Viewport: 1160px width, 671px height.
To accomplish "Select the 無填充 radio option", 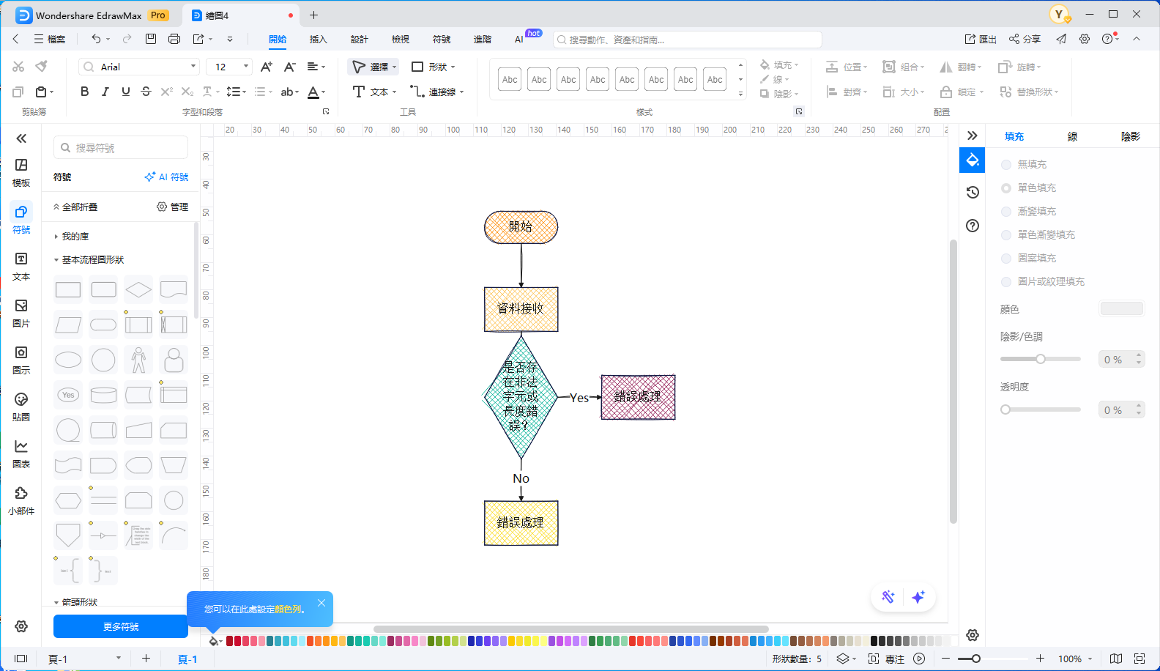I will (1006, 165).
